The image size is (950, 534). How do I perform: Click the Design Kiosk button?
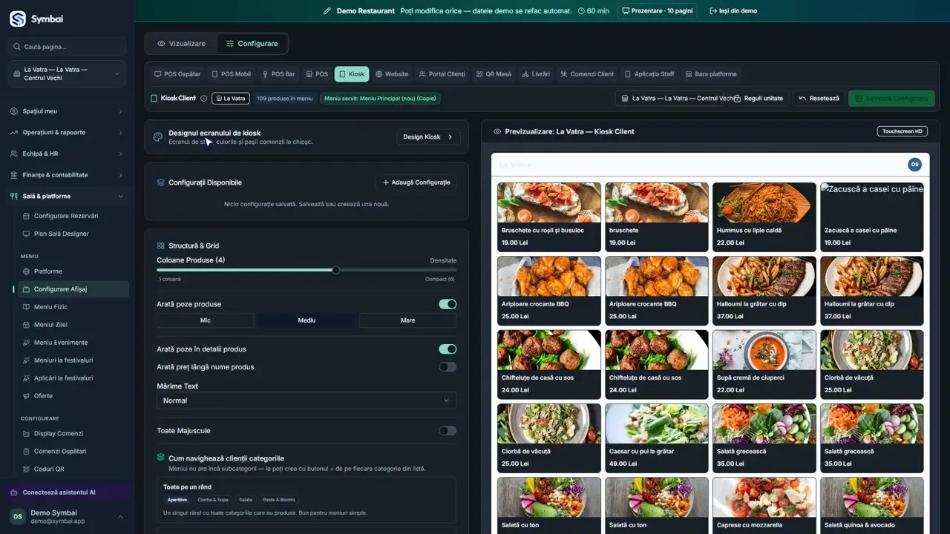click(x=428, y=137)
